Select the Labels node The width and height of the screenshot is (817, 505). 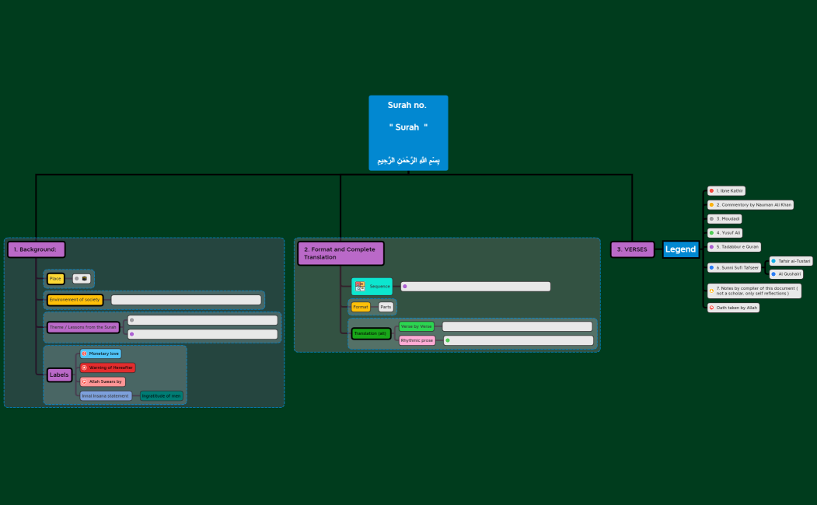pyautogui.click(x=60, y=374)
